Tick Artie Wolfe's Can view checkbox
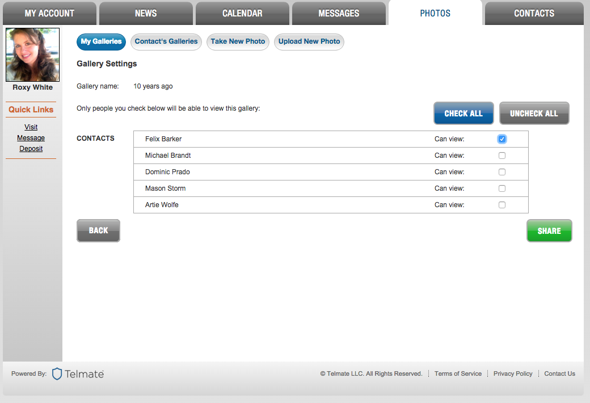This screenshot has height=403, width=590. pos(501,205)
